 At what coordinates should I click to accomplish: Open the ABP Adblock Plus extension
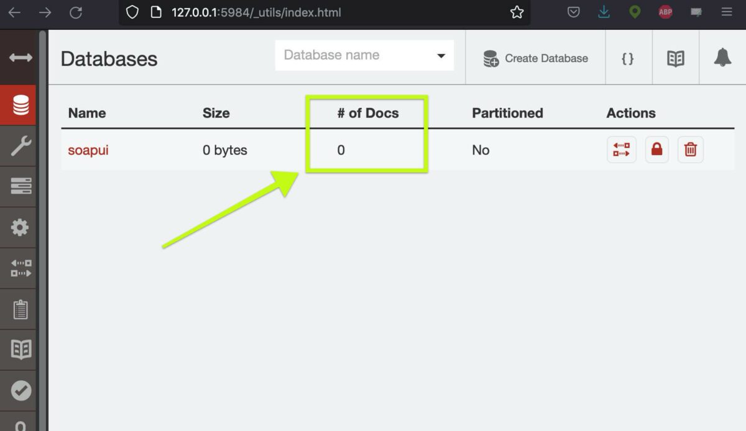(x=665, y=12)
